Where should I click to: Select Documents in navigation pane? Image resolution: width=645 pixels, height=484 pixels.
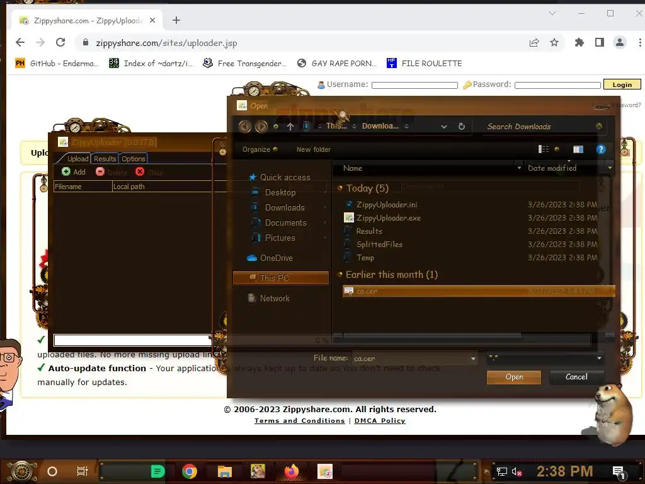279,222
